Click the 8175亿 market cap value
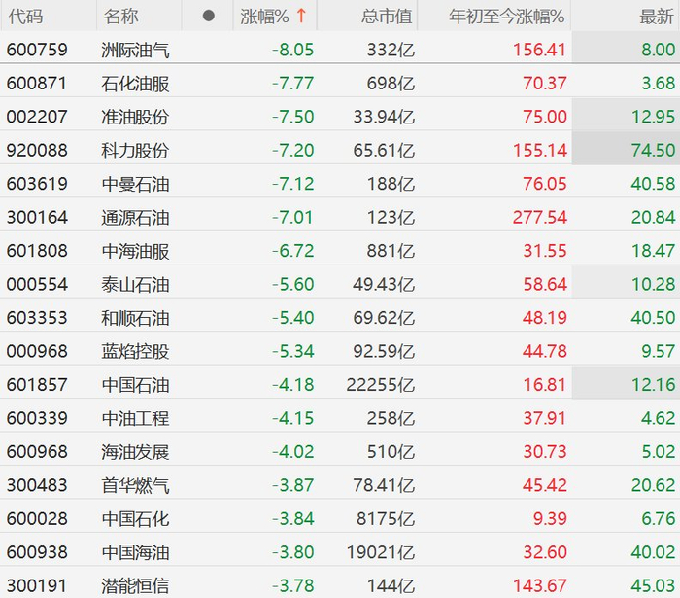This screenshot has height=598, width=680. click(x=386, y=519)
